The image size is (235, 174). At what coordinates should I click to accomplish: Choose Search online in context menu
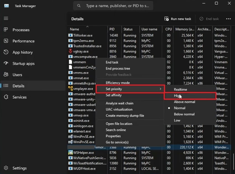(130, 130)
